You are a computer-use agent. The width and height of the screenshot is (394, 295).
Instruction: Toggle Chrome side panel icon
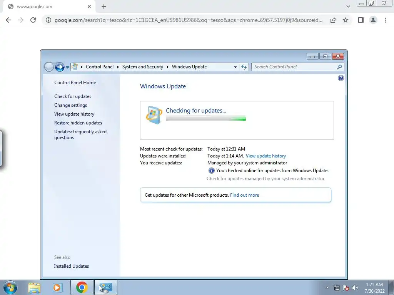tap(361, 20)
